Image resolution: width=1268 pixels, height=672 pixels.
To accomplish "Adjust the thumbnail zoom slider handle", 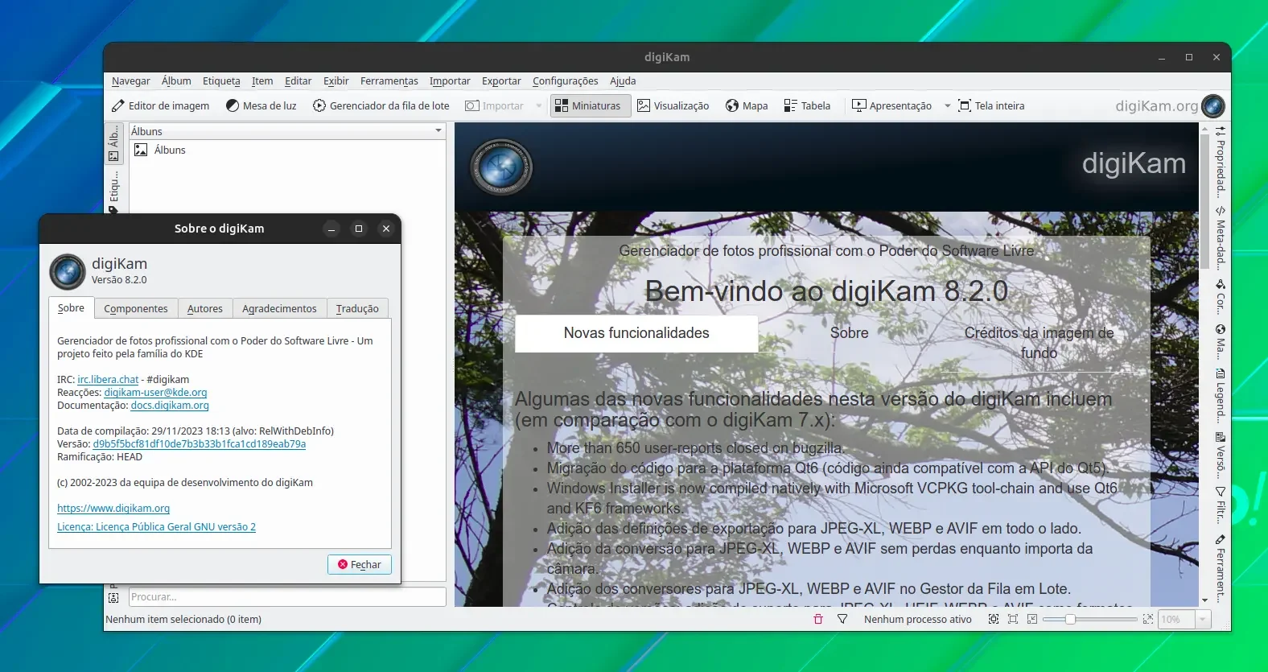I will tap(1070, 619).
